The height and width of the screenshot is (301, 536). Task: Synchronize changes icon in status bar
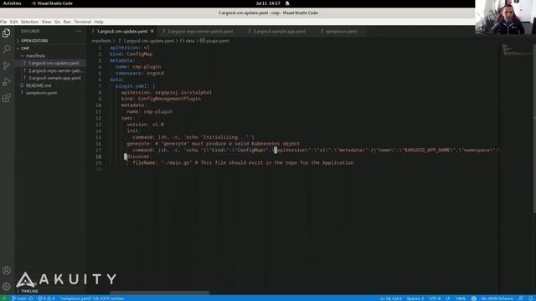tap(31, 298)
